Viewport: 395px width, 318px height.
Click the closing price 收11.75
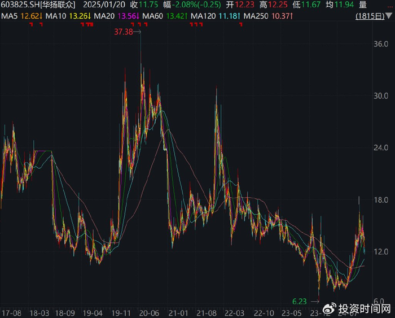click(144, 5)
